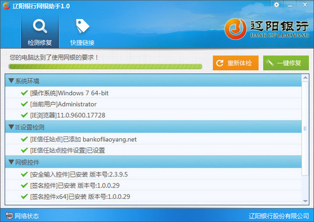Image resolution: width=314 pixels, height=222 pixels.
Task: Collapse the 网银控件 section
Action: (x=11, y=162)
